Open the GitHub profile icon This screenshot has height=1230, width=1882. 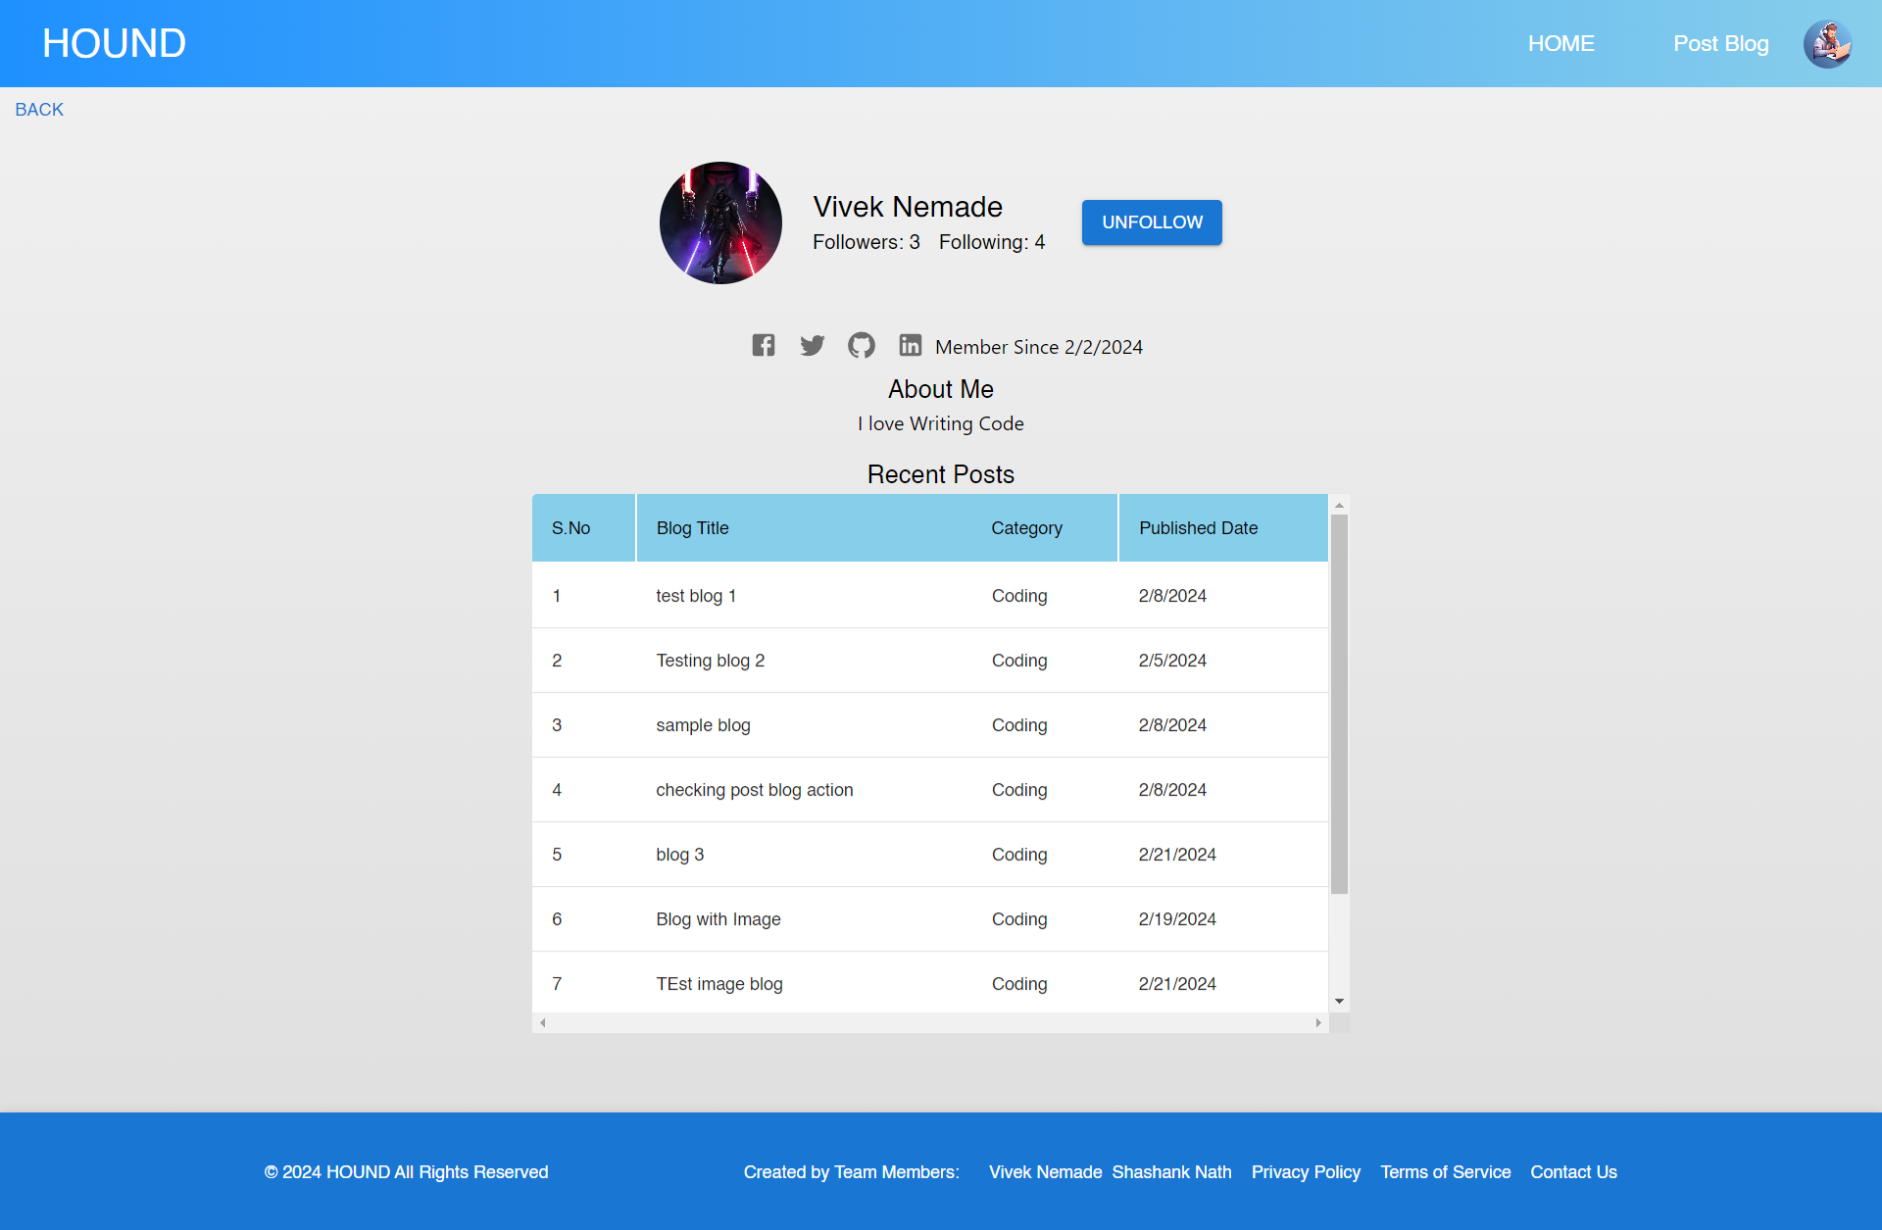point(861,345)
